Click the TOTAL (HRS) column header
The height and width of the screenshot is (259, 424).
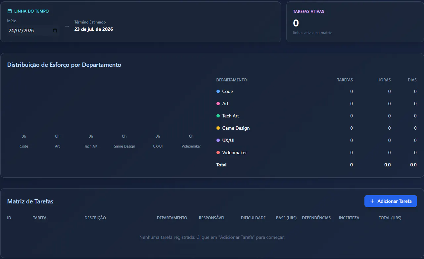(390, 218)
